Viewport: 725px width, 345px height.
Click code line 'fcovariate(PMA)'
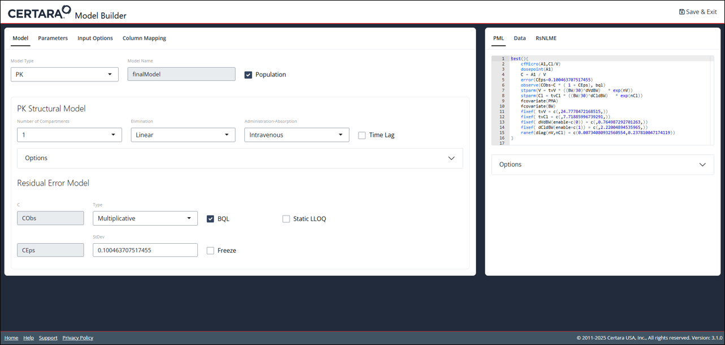coord(539,101)
